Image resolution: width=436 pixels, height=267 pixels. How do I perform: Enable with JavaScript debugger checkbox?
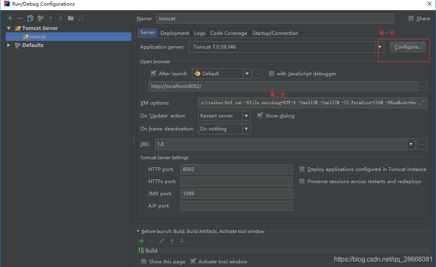(271, 73)
